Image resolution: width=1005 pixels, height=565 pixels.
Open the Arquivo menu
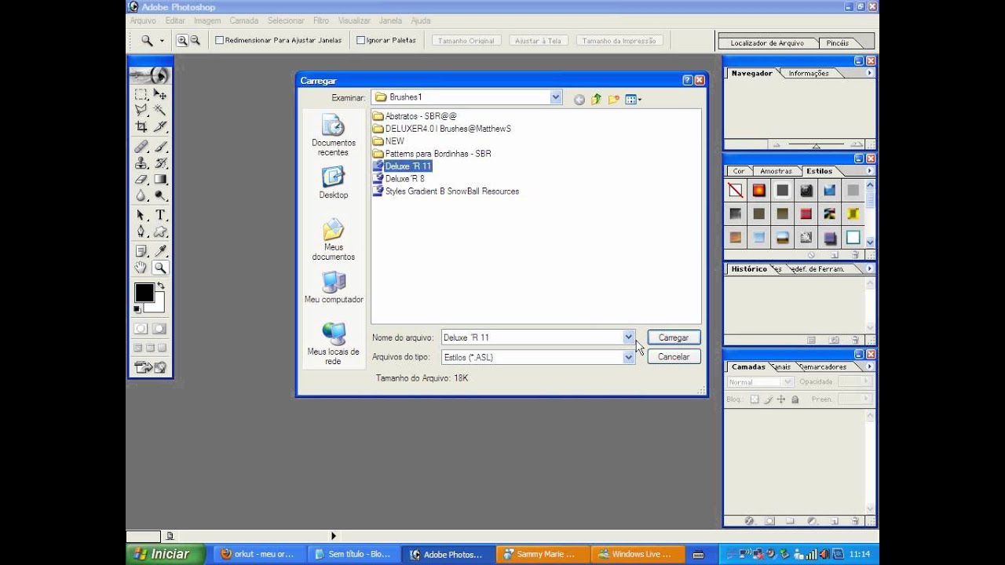pos(143,20)
